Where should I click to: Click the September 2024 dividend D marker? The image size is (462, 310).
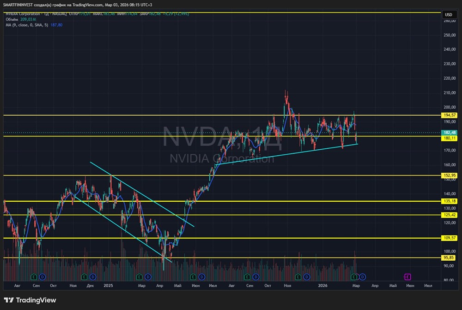[x=43, y=277]
